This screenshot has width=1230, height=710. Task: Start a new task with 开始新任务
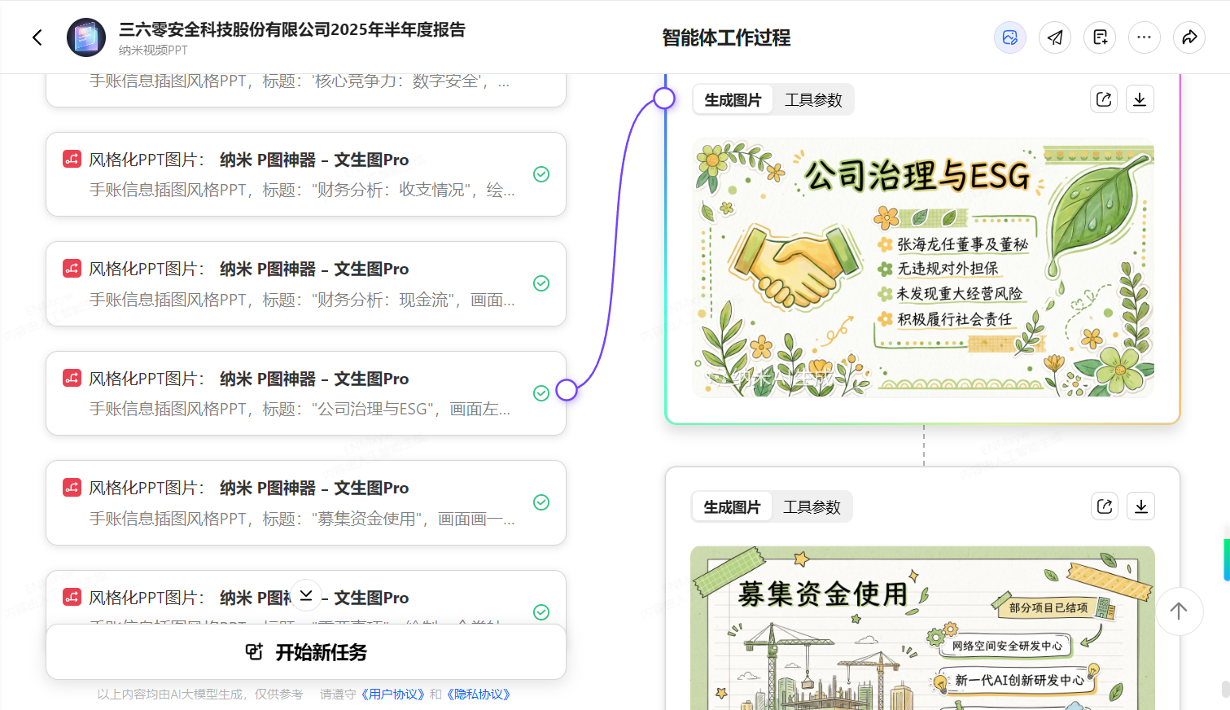[x=305, y=652]
